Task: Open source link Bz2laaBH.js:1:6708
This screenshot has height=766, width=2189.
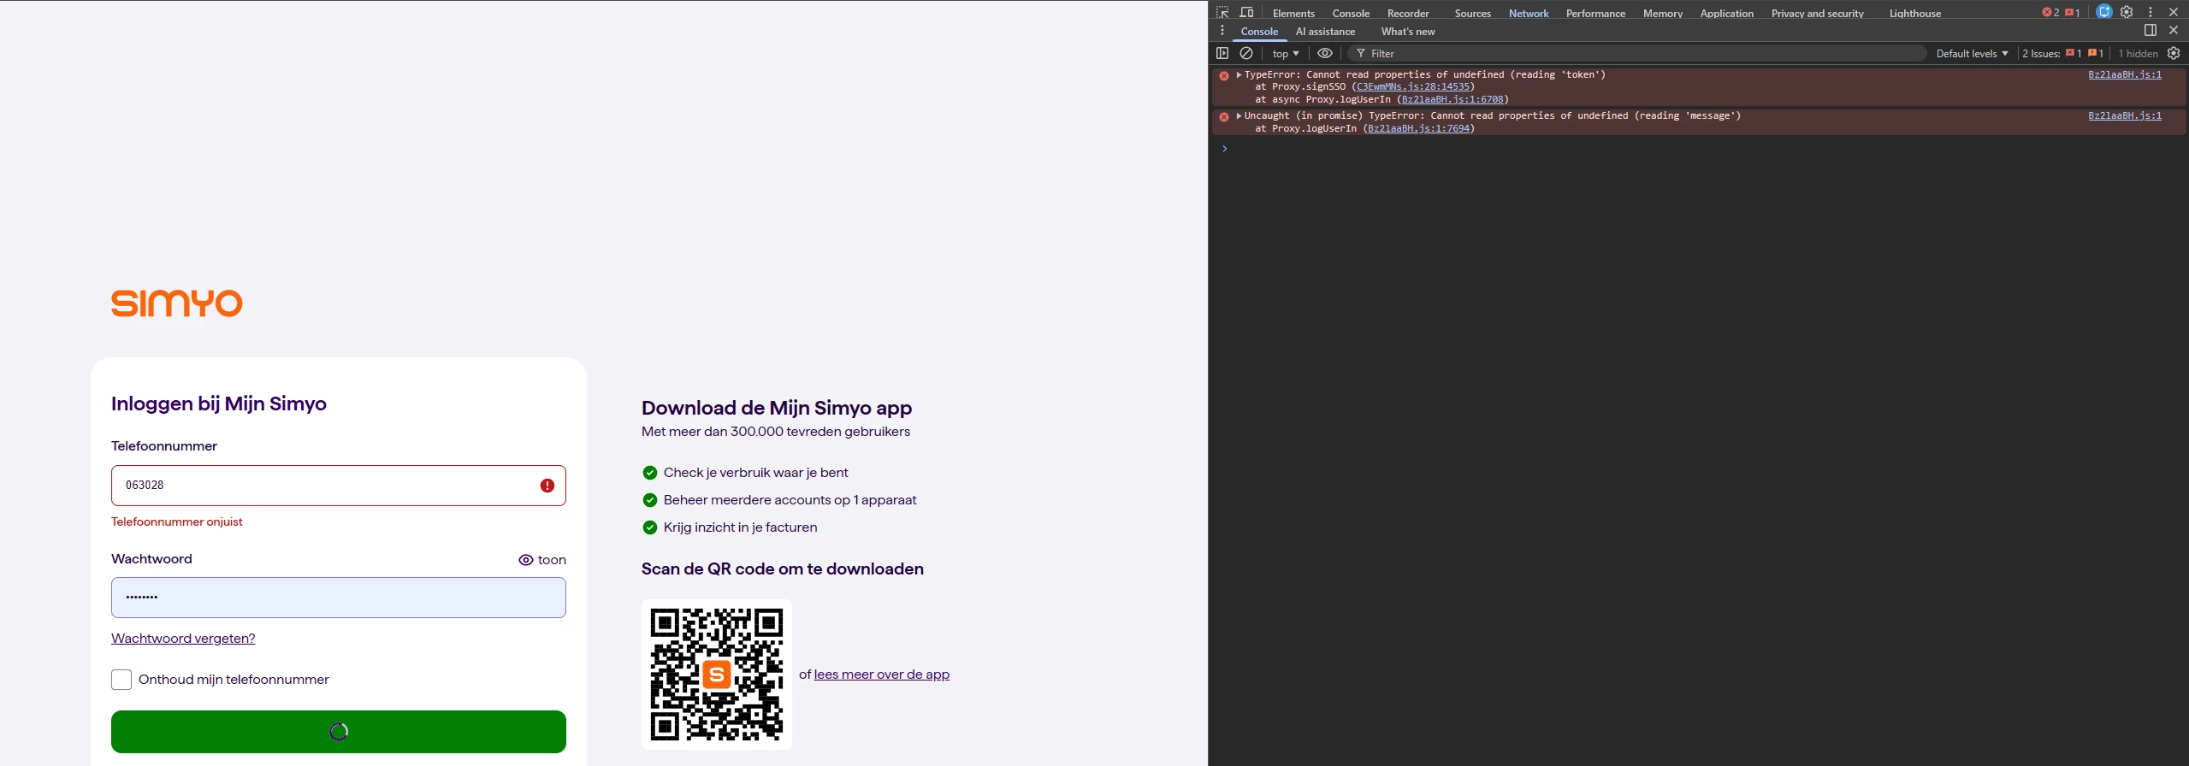Action: [1452, 100]
